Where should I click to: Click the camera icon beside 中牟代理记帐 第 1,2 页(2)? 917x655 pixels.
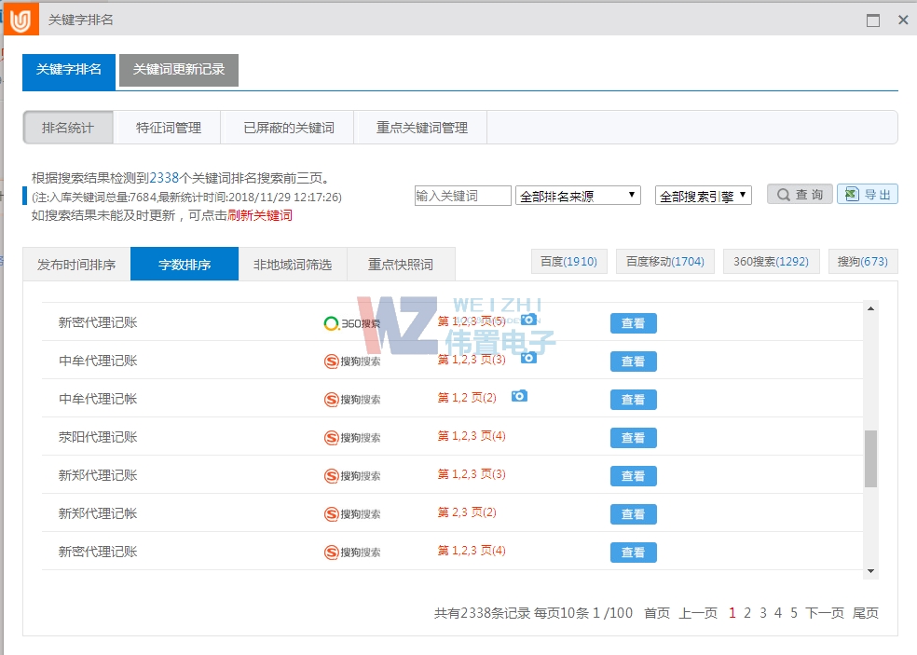520,395
